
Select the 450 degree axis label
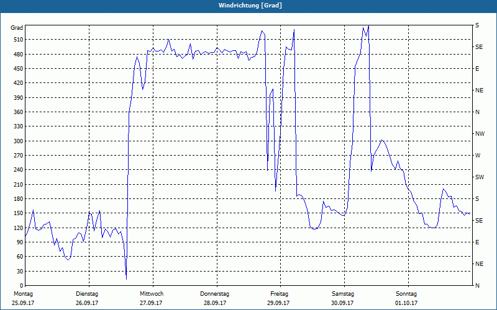pyautogui.click(x=19, y=69)
